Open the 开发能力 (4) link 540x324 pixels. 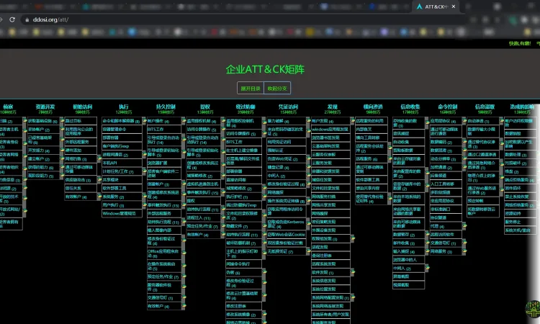point(39,150)
